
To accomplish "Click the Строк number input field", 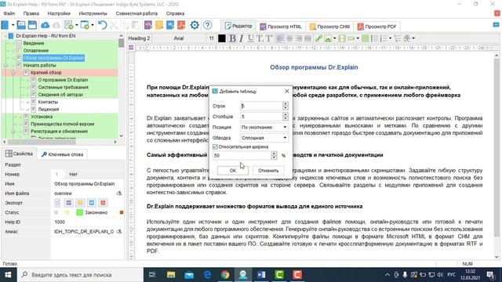I will pos(261,106).
